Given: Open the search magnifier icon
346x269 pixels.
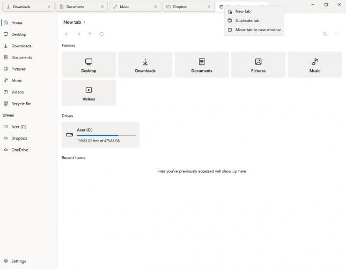Looking at the screenshot, I should 325,34.
